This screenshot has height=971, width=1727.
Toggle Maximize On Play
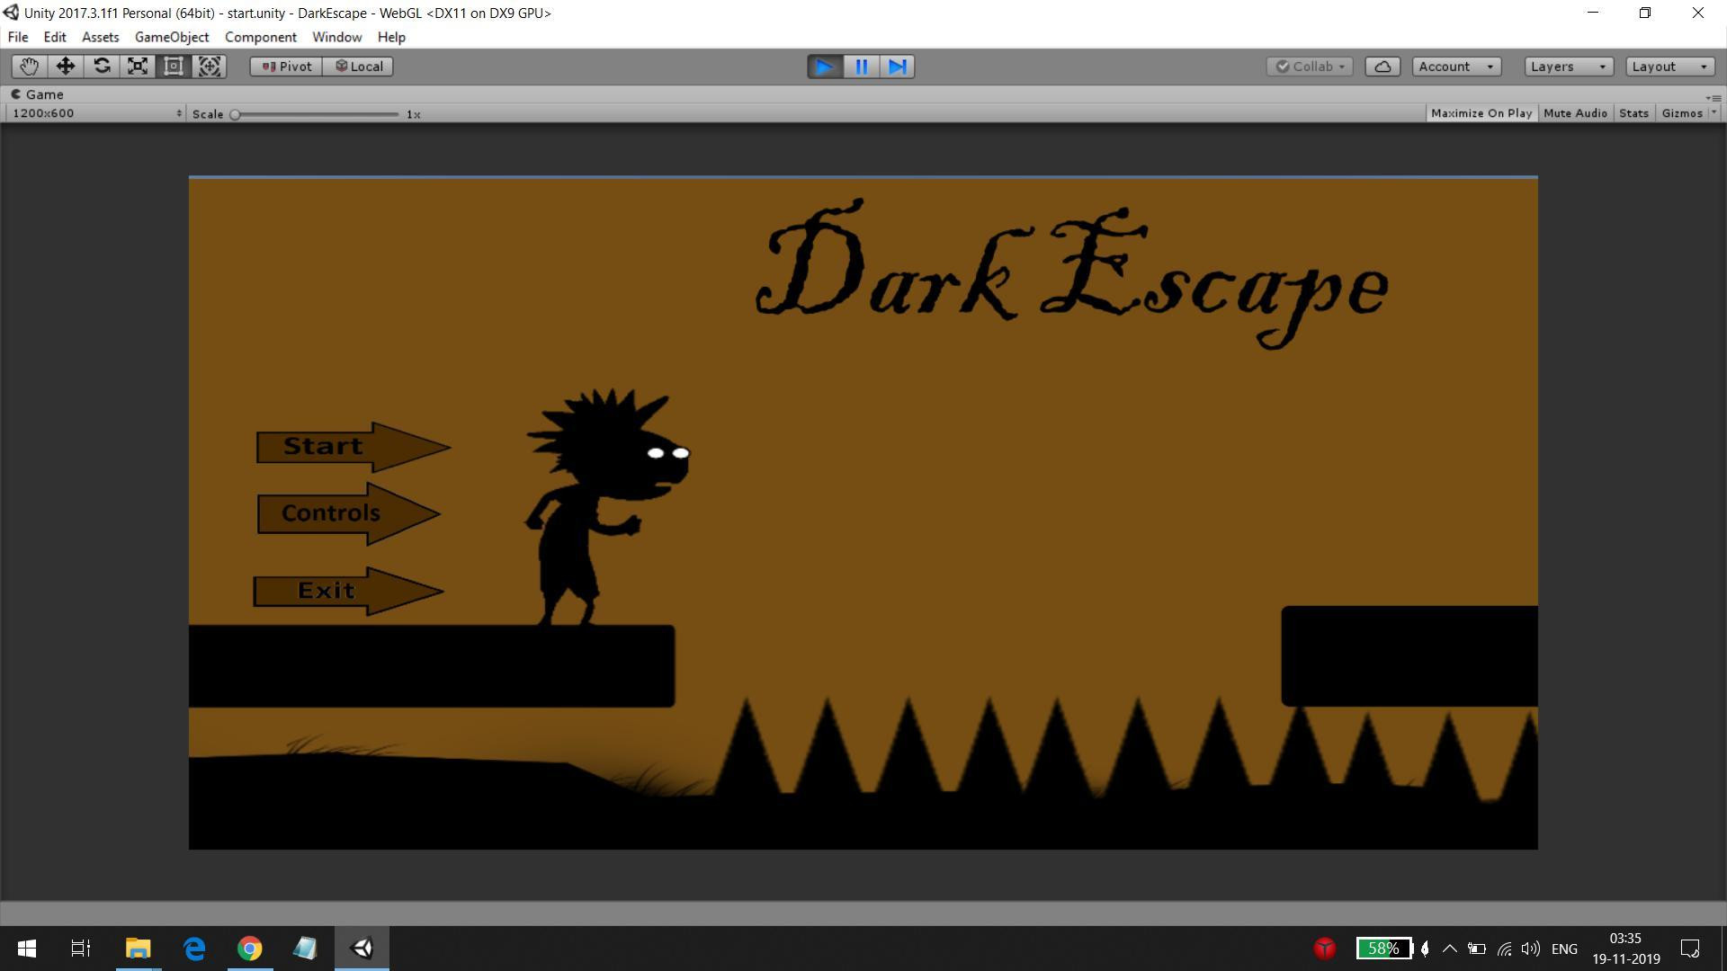pyautogui.click(x=1481, y=113)
